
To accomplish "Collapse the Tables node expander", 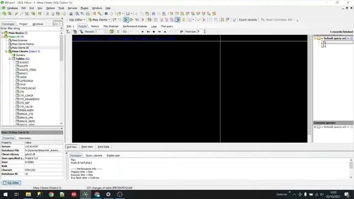I will coord(10,59).
